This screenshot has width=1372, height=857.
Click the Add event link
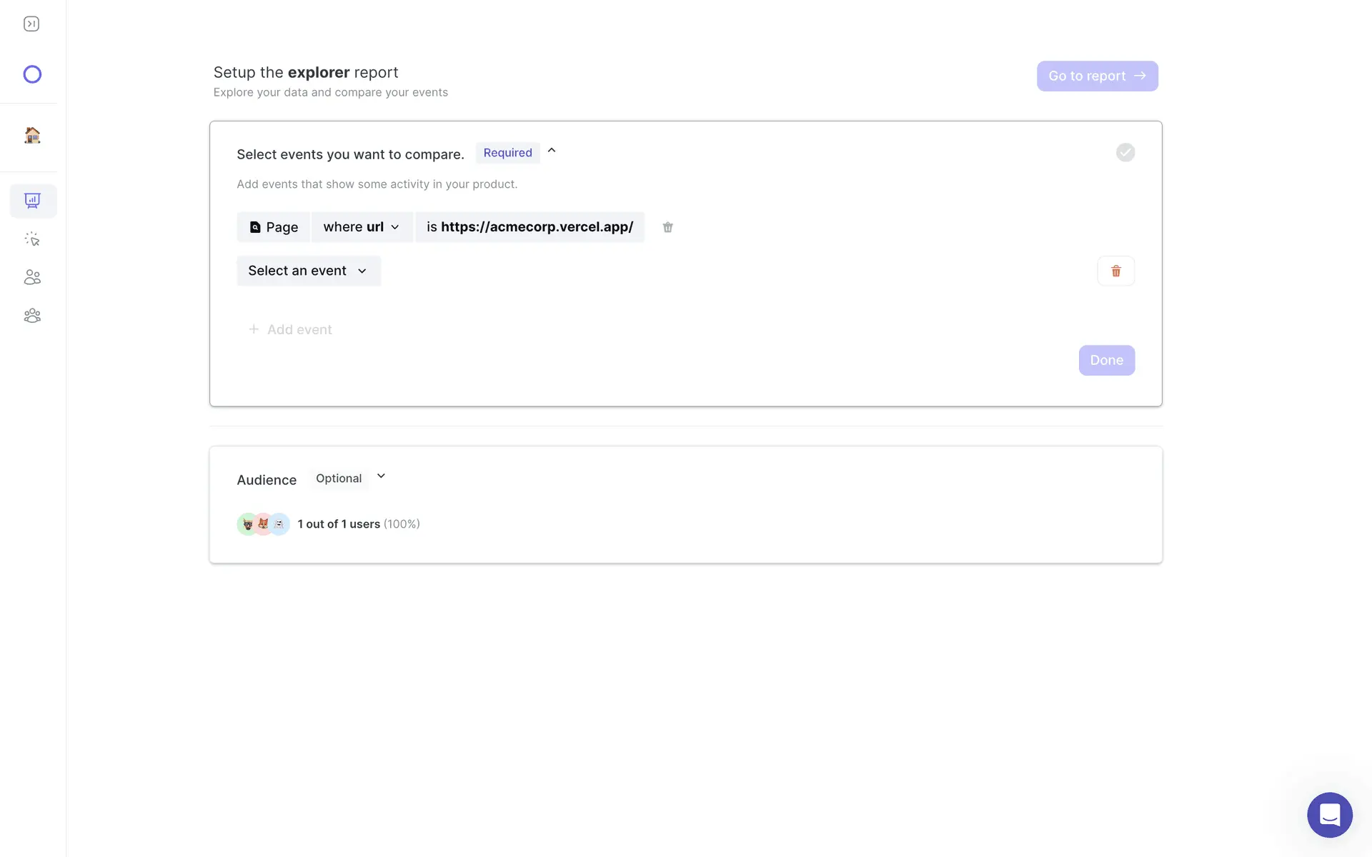[290, 329]
